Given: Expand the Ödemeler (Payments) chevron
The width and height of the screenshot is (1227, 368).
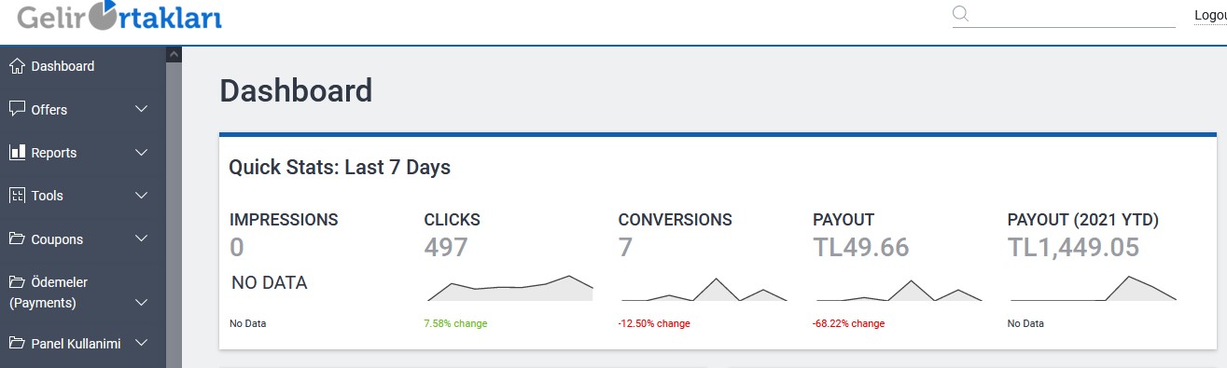Looking at the screenshot, I should point(142,303).
